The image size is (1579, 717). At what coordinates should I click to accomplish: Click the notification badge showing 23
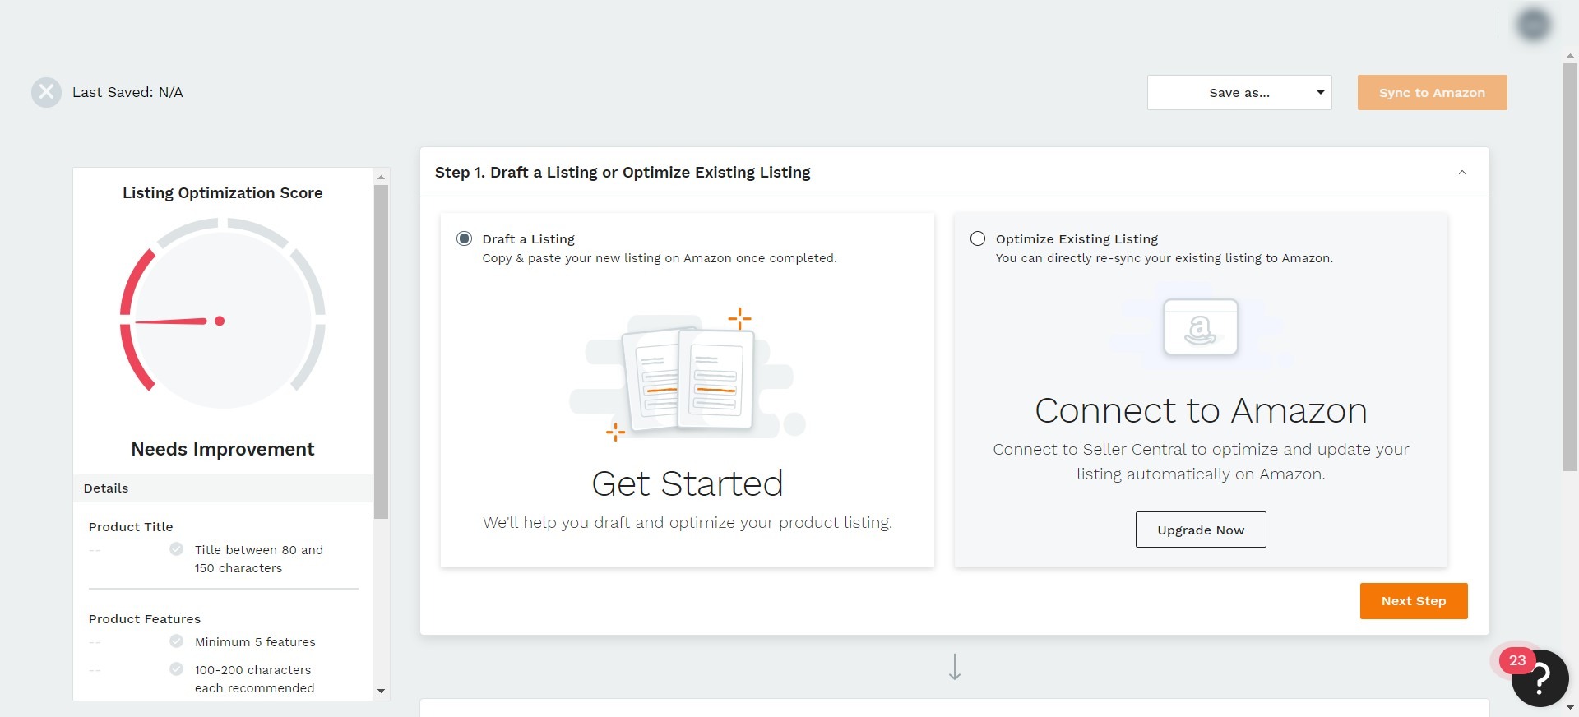pyautogui.click(x=1517, y=660)
